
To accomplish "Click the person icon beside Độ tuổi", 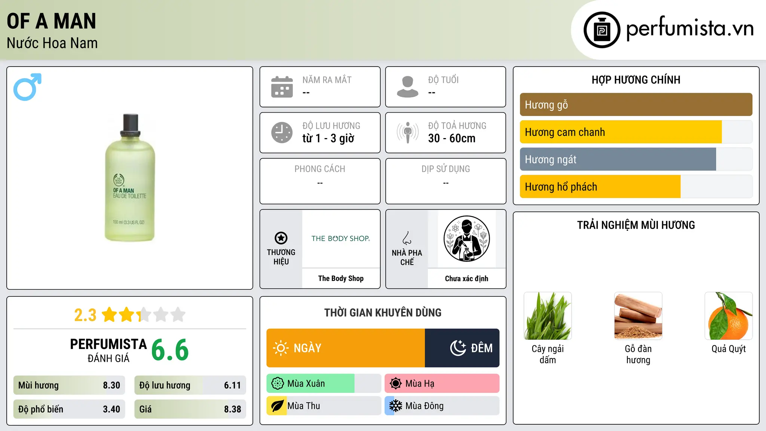I will pyautogui.click(x=408, y=87).
